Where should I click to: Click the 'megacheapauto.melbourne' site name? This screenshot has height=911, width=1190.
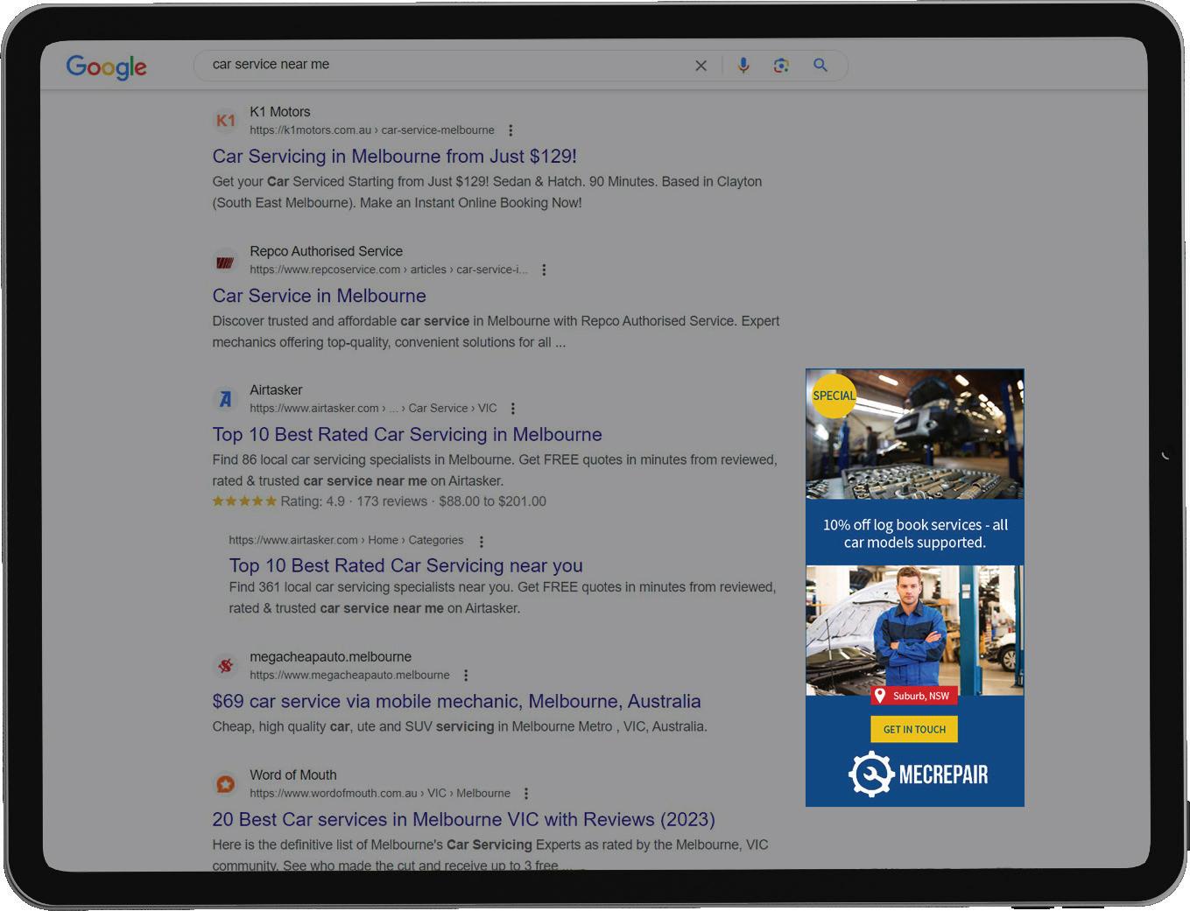(330, 657)
